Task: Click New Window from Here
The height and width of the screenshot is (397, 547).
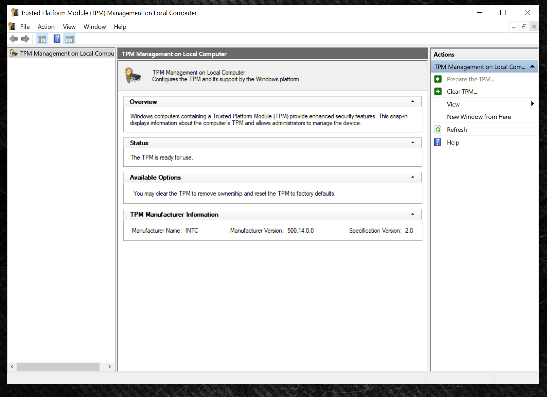Action: 479,117
